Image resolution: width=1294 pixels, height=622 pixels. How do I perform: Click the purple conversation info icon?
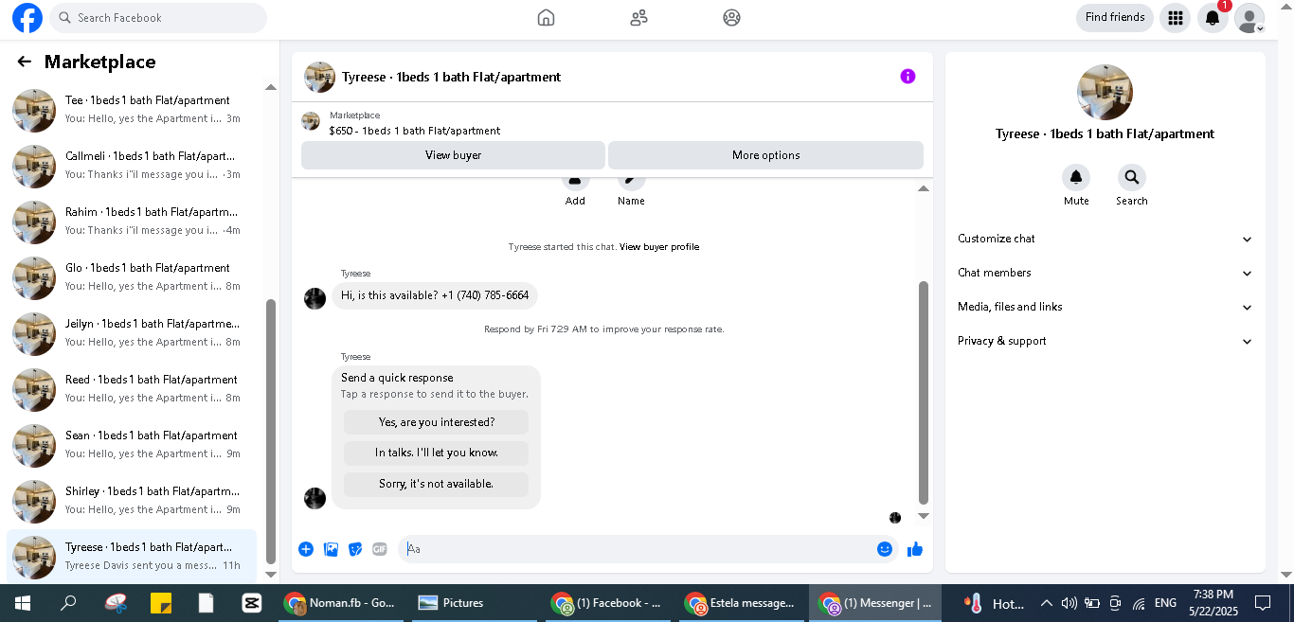coord(908,77)
